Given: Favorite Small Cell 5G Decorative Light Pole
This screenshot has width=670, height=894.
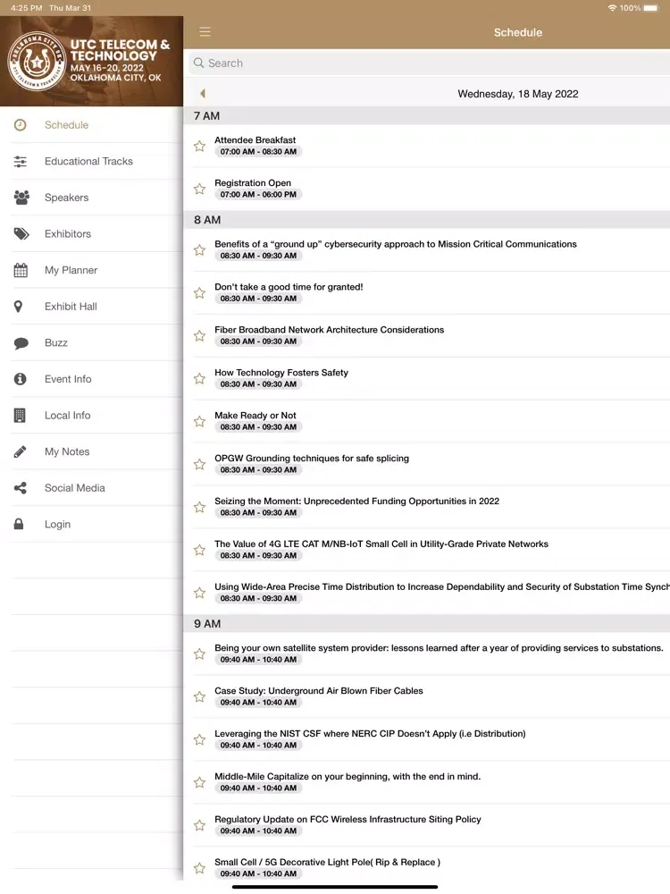Looking at the screenshot, I should click(x=199, y=868).
